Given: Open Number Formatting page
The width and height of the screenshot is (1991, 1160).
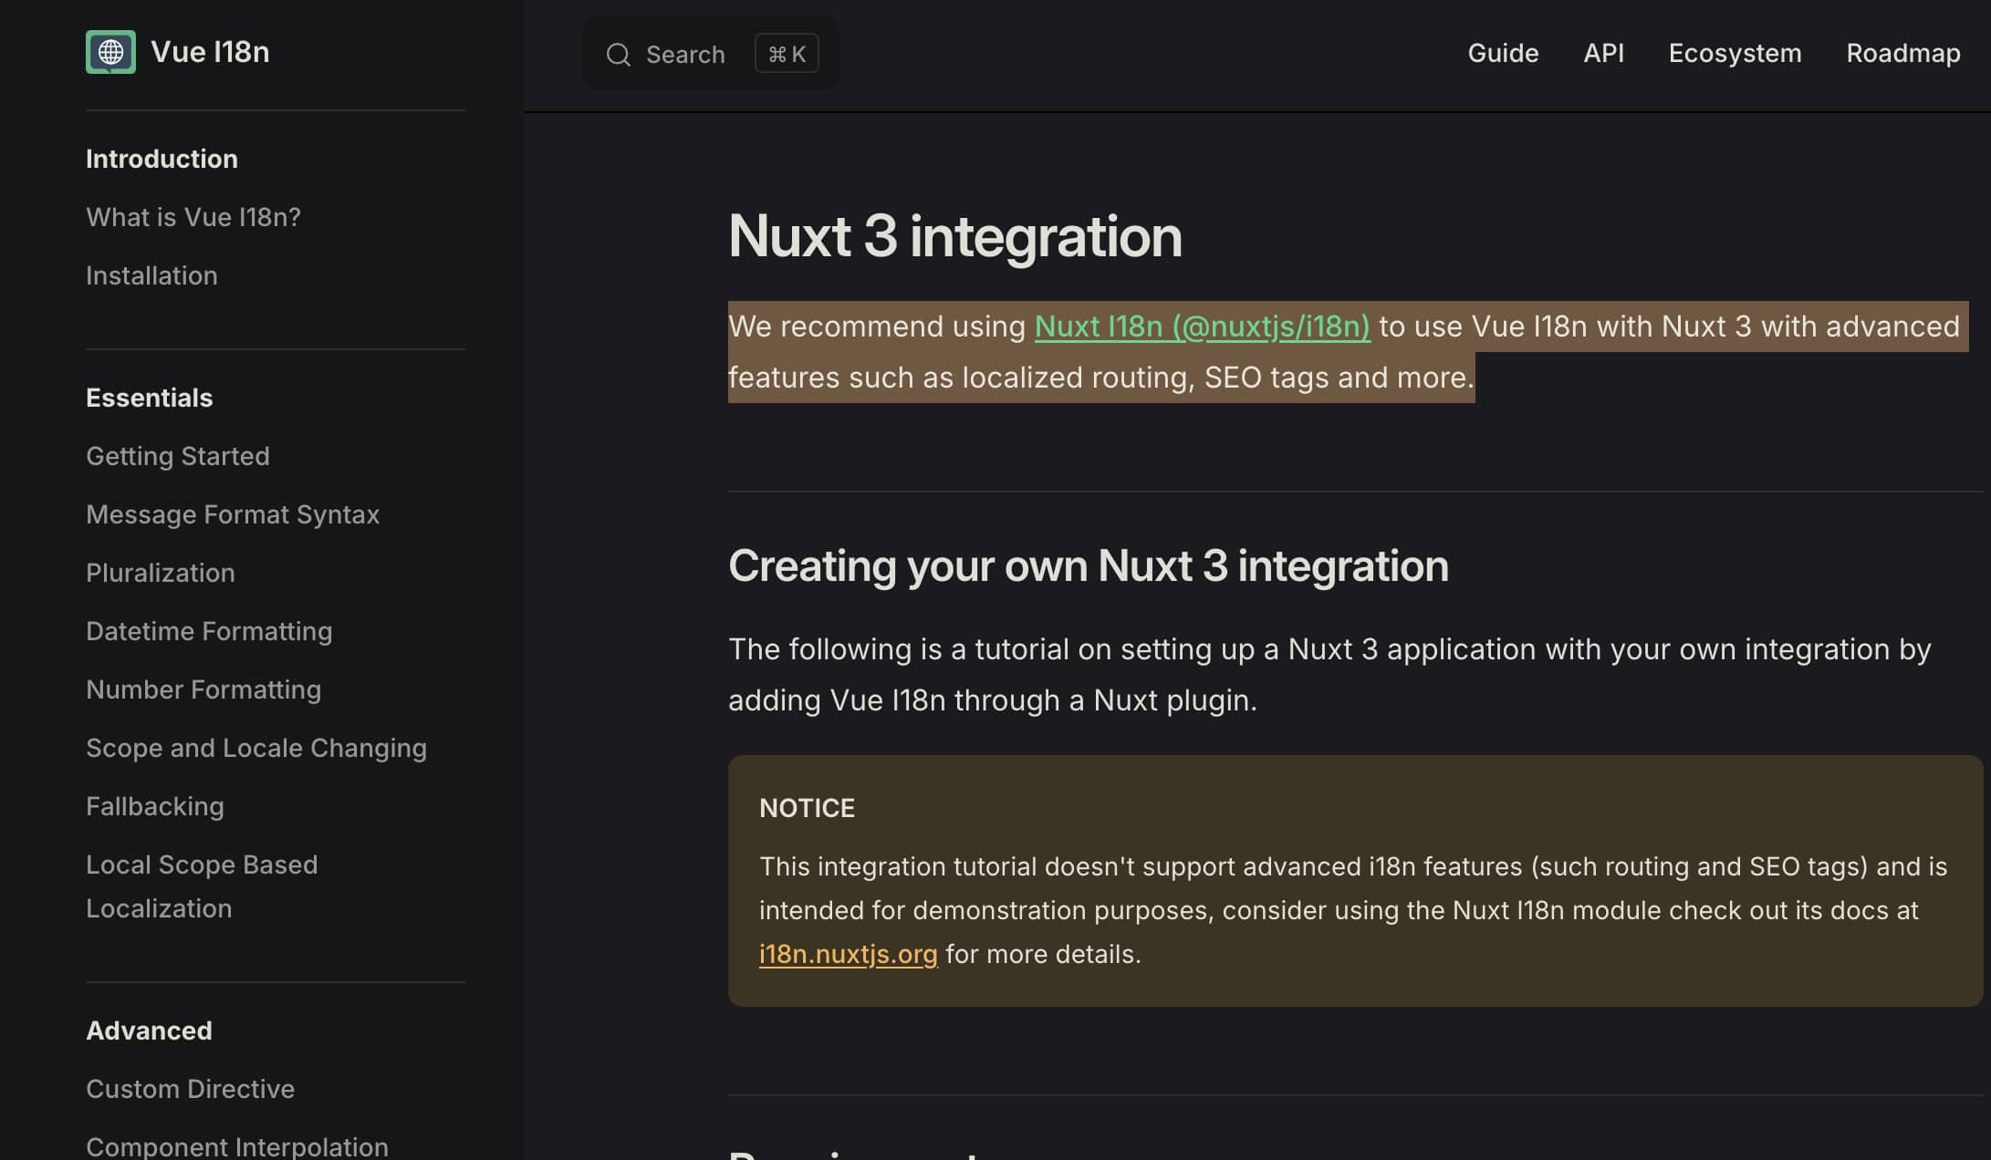Looking at the screenshot, I should pos(203,689).
